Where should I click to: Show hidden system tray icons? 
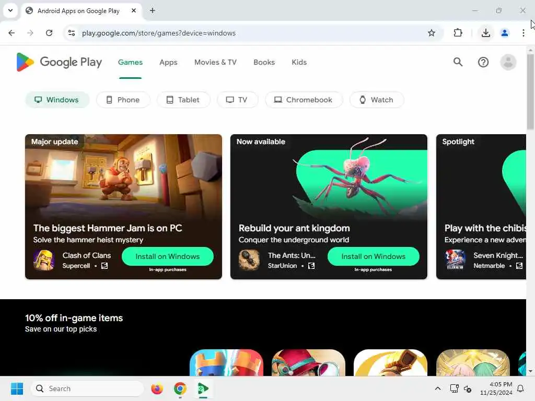(x=438, y=388)
